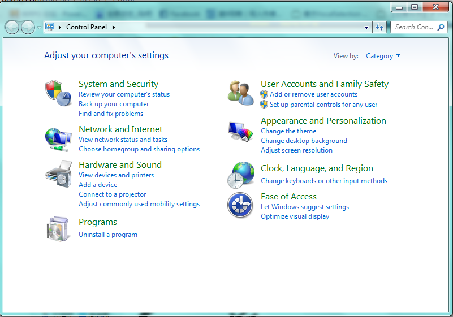453x317 pixels.
Task: Open Appearance and Personalization monitor icon
Action: 240,132
